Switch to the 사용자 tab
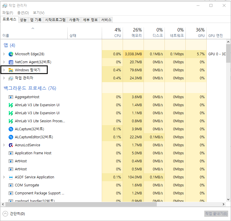The width and height of the screenshot is (231, 221). click(74, 20)
